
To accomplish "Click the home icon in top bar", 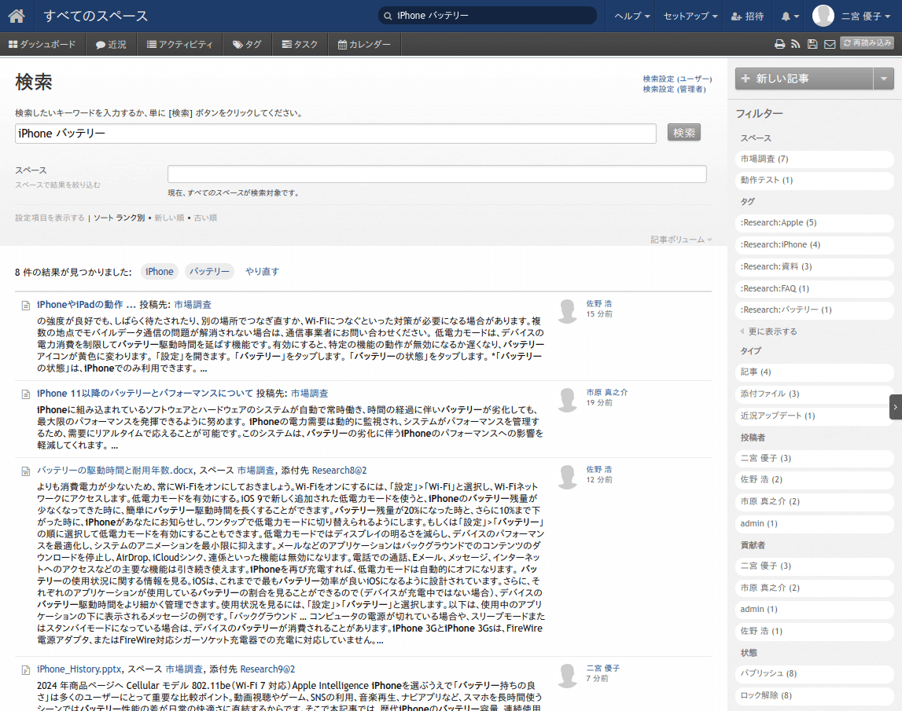I will point(17,16).
